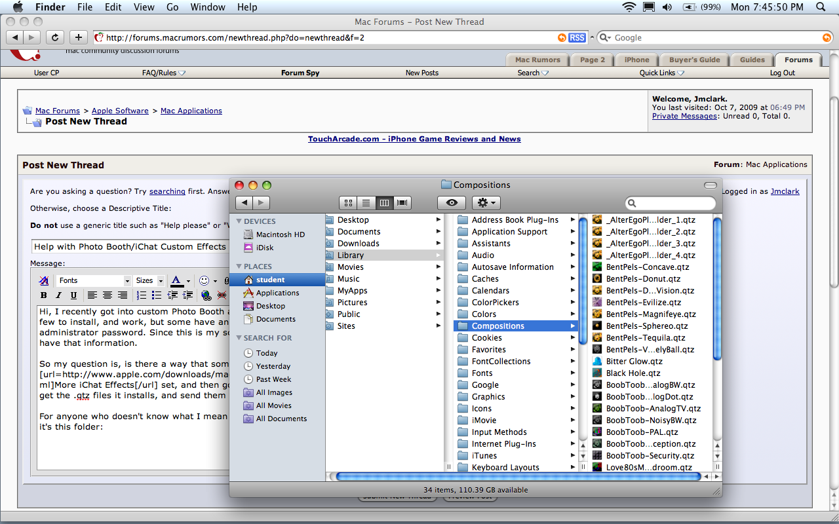839x524 pixels.
Task: Insert an ordered numbered list
Action: 141,295
